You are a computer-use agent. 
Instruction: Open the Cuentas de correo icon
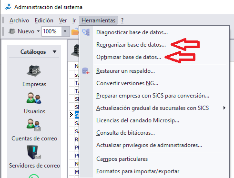tap(34, 125)
